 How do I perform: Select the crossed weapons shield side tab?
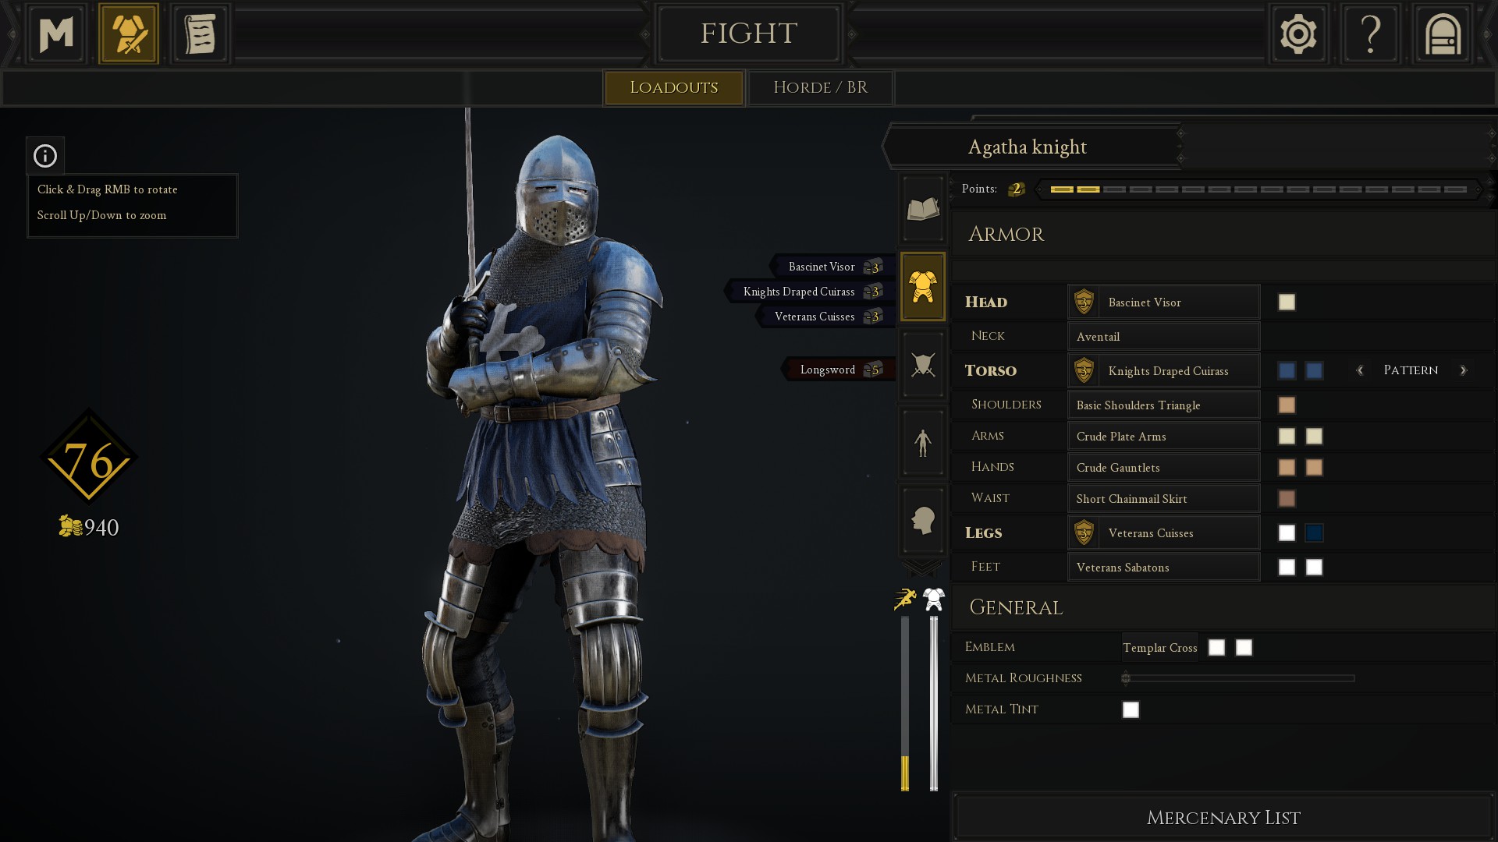pyautogui.click(x=923, y=364)
